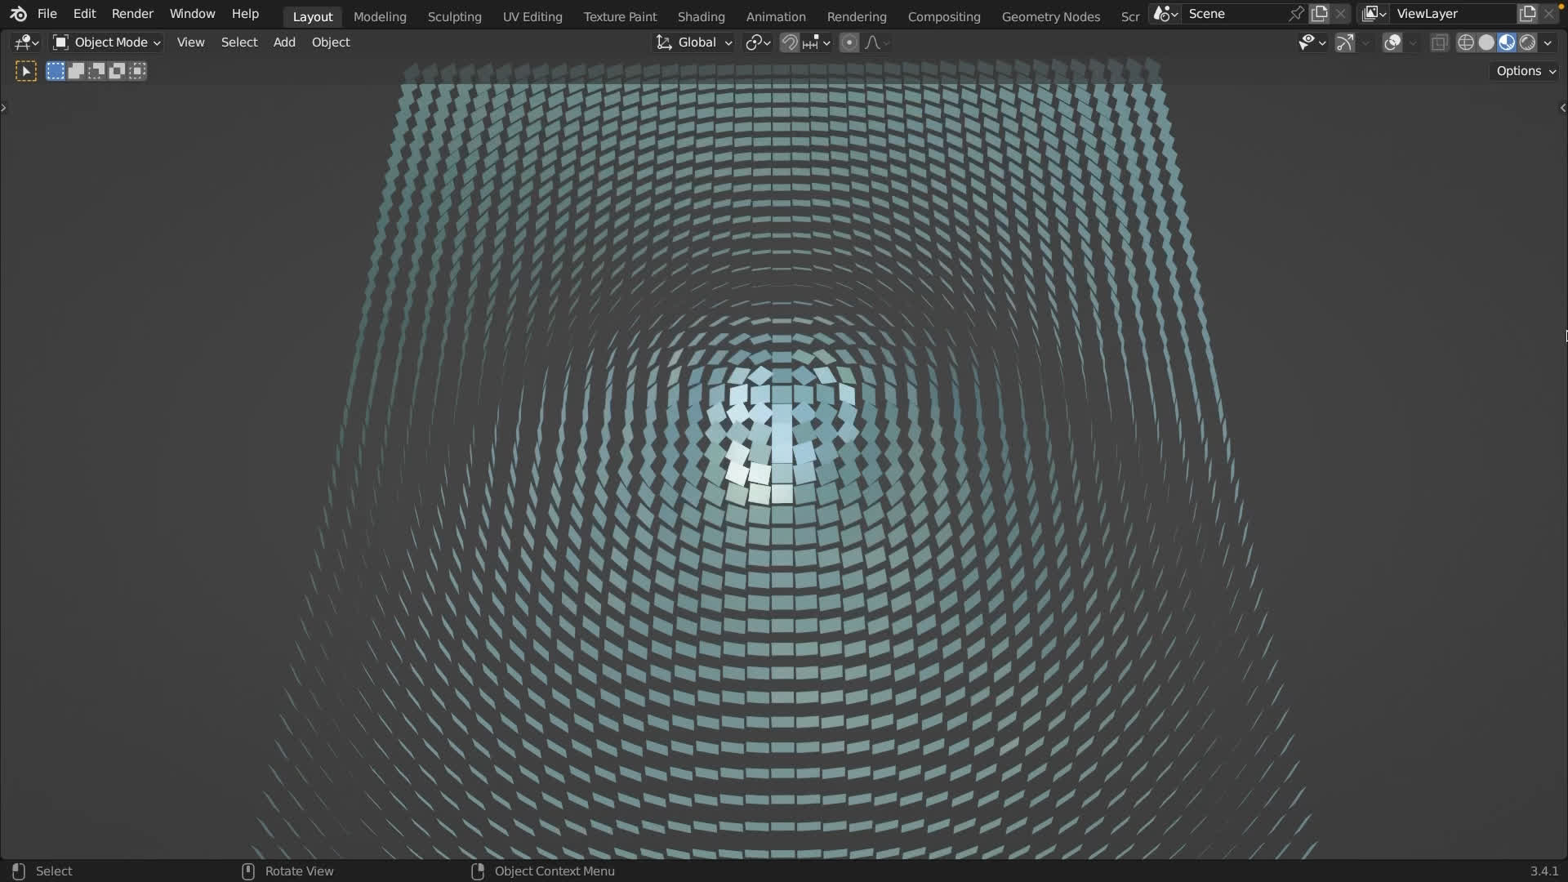Open the Window menu
The height and width of the screenshot is (882, 1568).
(x=193, y=14)
